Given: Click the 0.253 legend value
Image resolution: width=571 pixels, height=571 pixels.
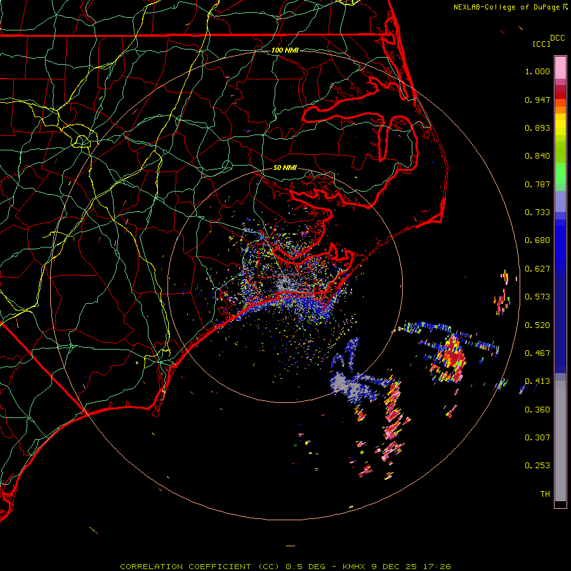Looking at the screenshot, I should tap(537, 466).
